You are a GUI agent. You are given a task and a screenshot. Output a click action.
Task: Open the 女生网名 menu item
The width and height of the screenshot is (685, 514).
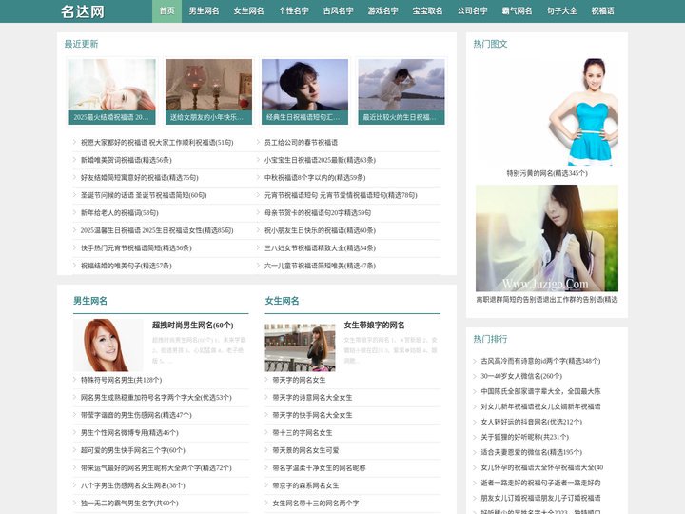[248, 10]
